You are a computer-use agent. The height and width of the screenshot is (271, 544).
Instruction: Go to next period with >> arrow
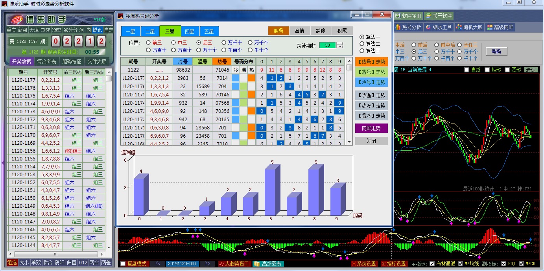point(207,264)
